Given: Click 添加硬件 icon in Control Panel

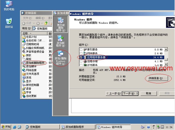Looking at the screenshot, I should click(24, 66).
